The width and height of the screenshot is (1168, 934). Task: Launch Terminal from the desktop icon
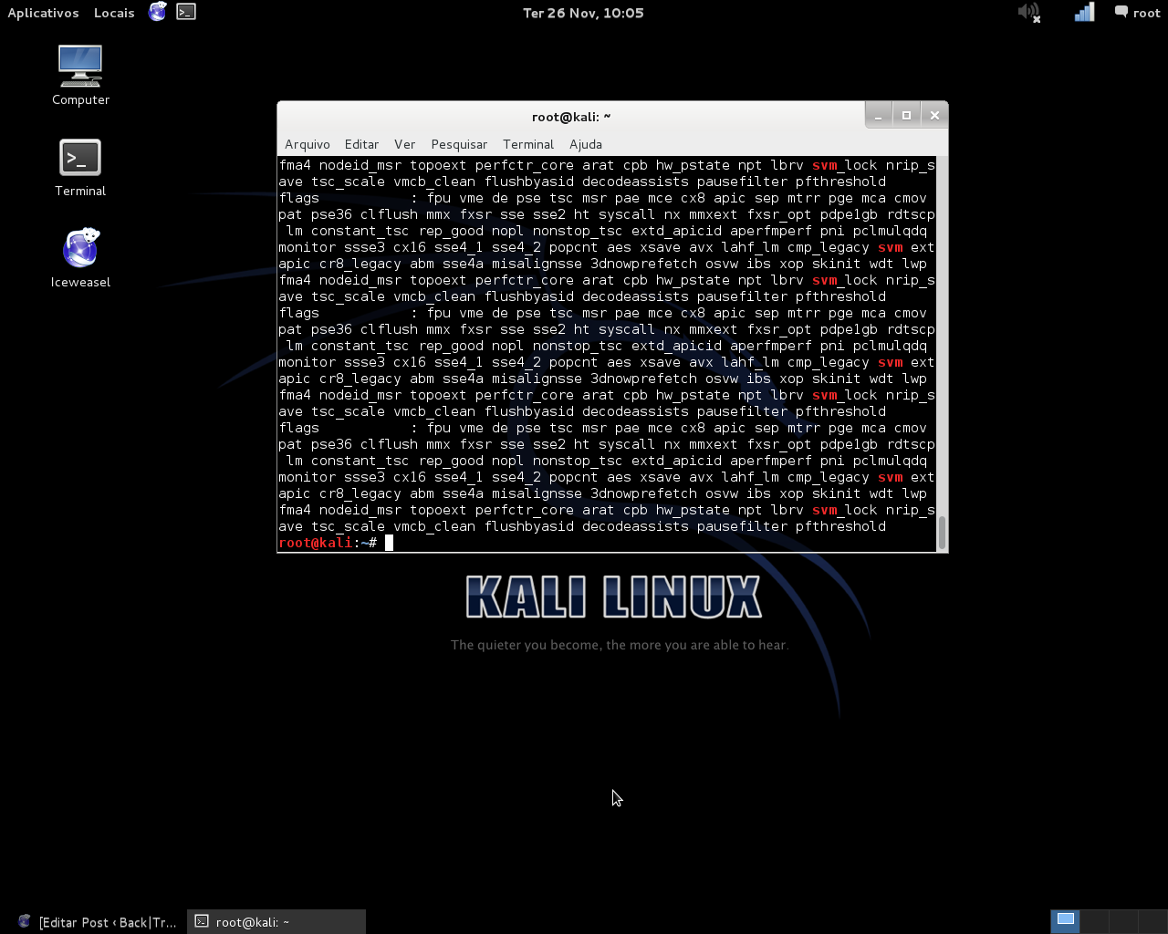click(x=80, y=167)
